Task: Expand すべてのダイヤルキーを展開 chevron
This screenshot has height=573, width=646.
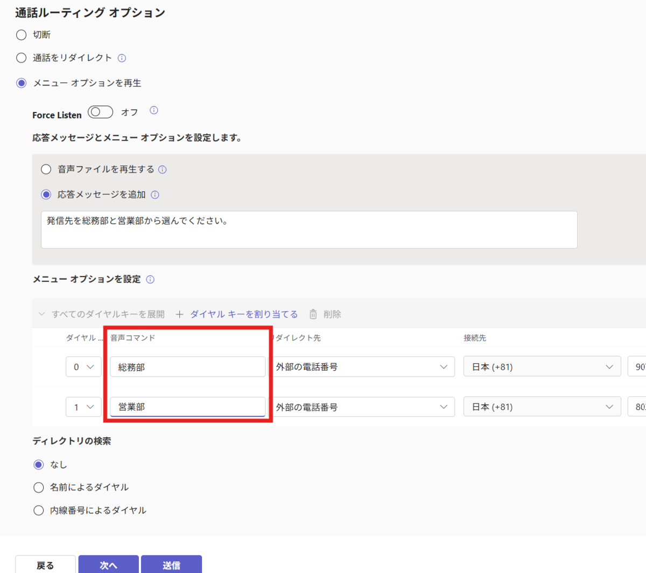Action: tap(41, 314)
